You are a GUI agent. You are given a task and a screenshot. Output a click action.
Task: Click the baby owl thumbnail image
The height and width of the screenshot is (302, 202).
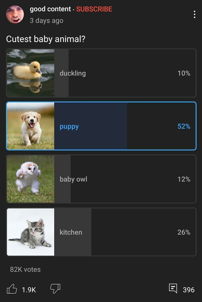coord(31,179)
